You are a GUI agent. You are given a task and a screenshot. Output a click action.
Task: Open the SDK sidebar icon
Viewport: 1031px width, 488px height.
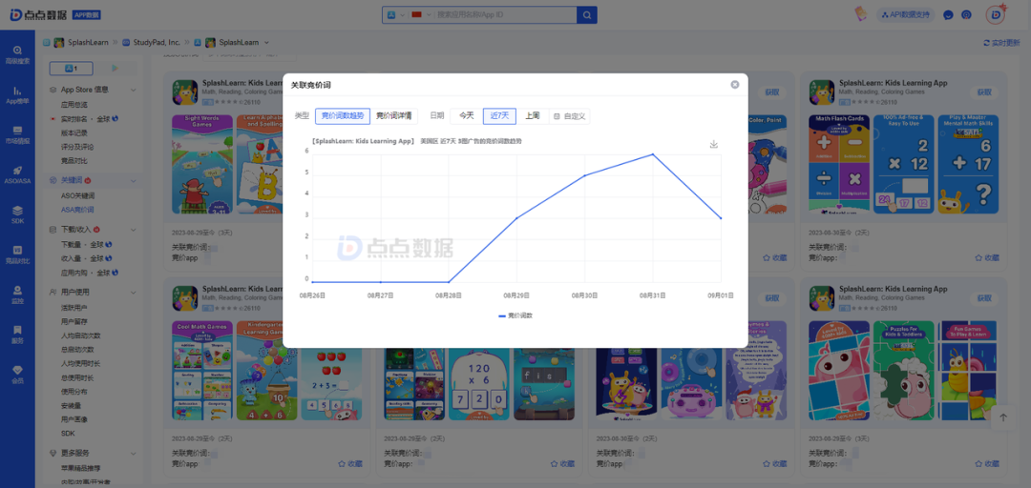(x=17, y=215)
